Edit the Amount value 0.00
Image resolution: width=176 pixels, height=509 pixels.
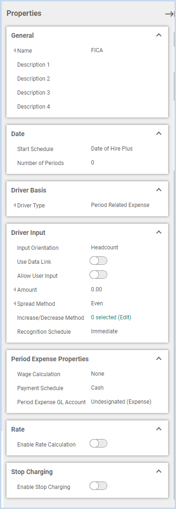pyautogui.click(x=97, y=289)
